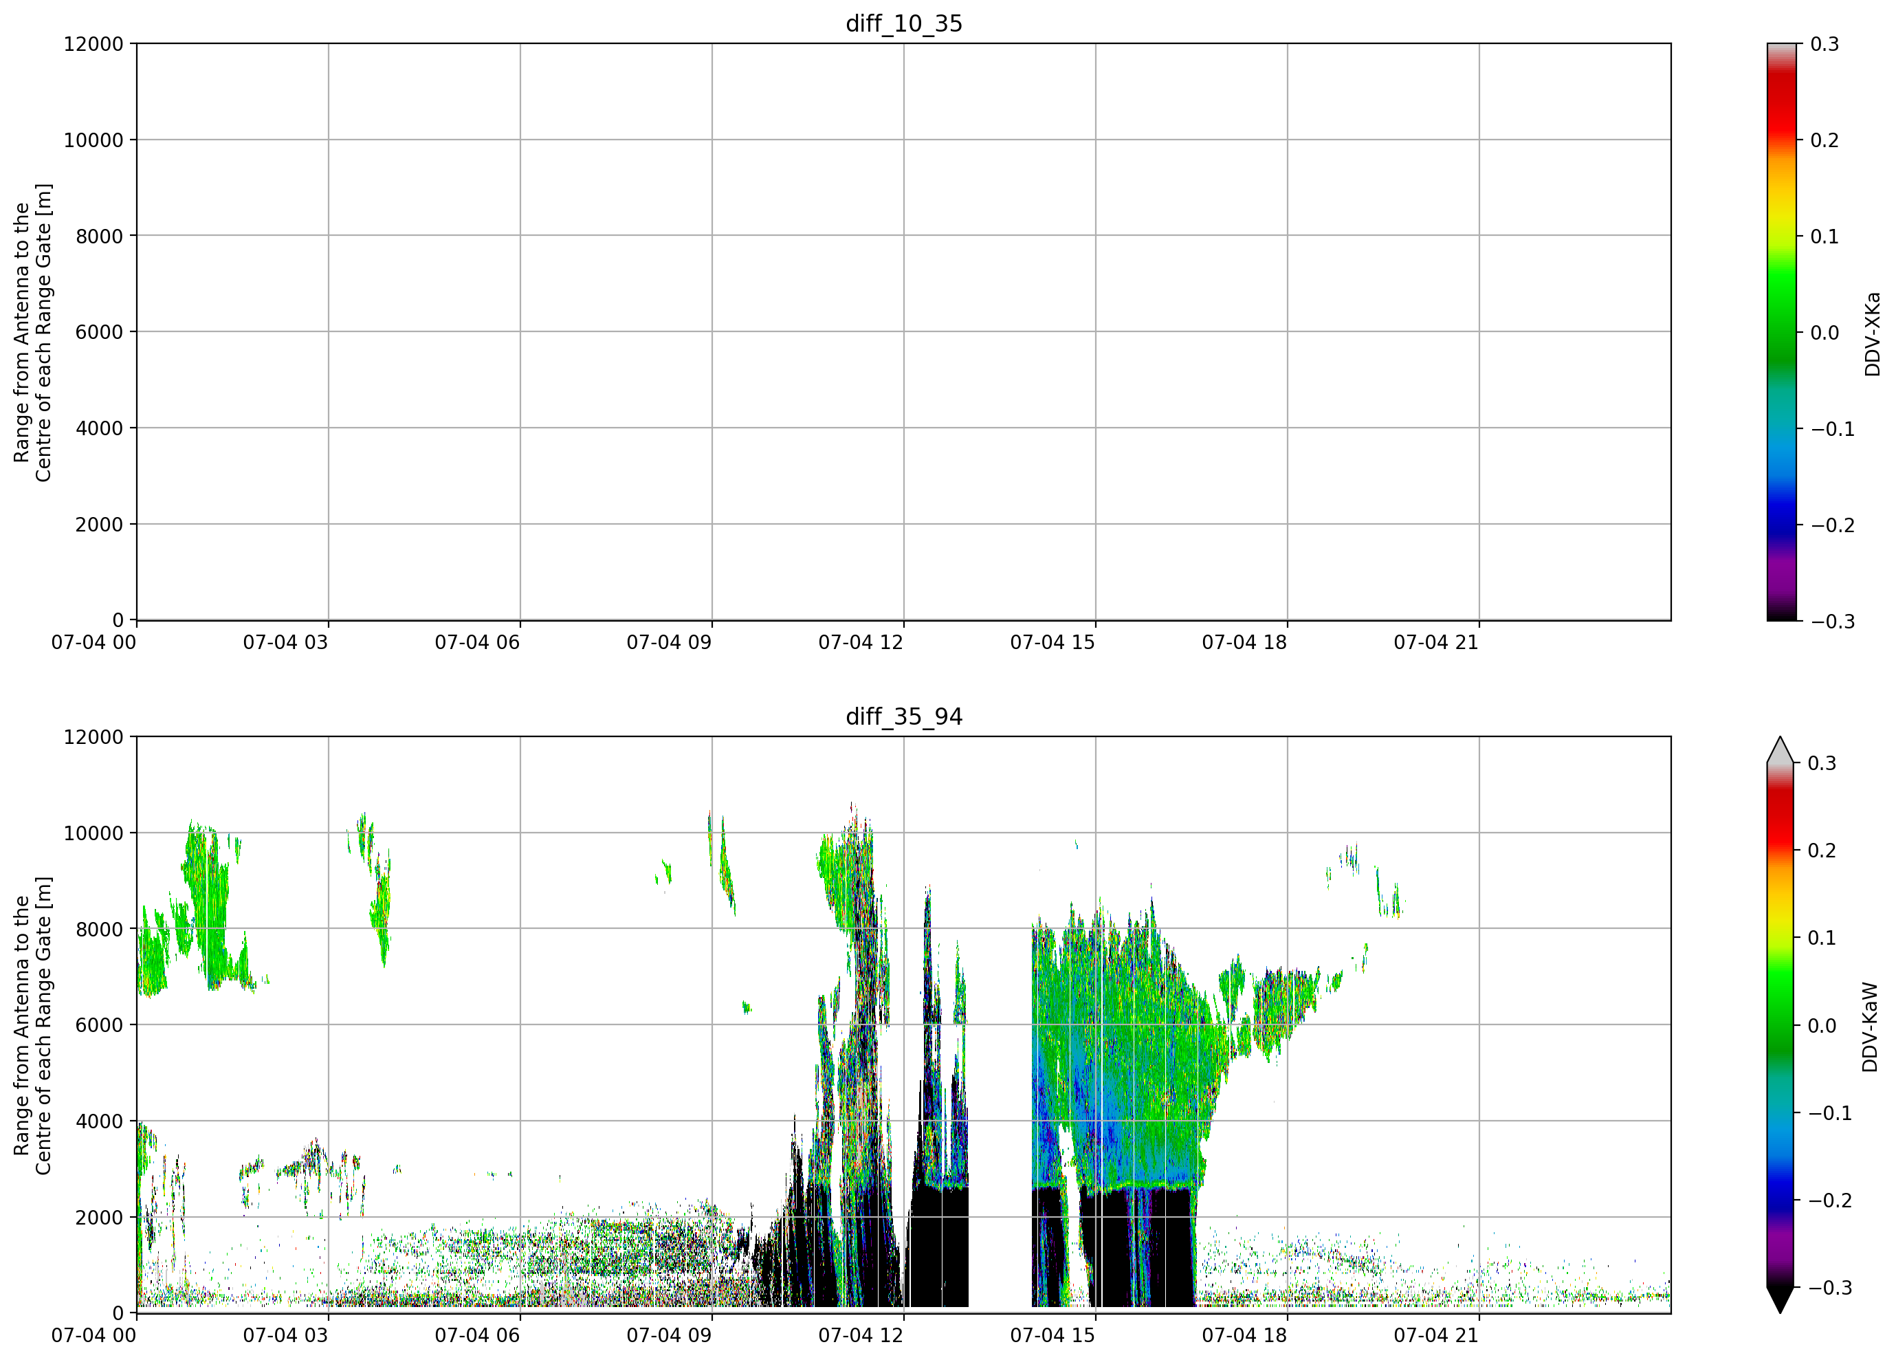Click the "0.2" tick on the DDV-KaW colorbar
This screenshot has width=1896, height=1360.
click(x=1822, y=850)
